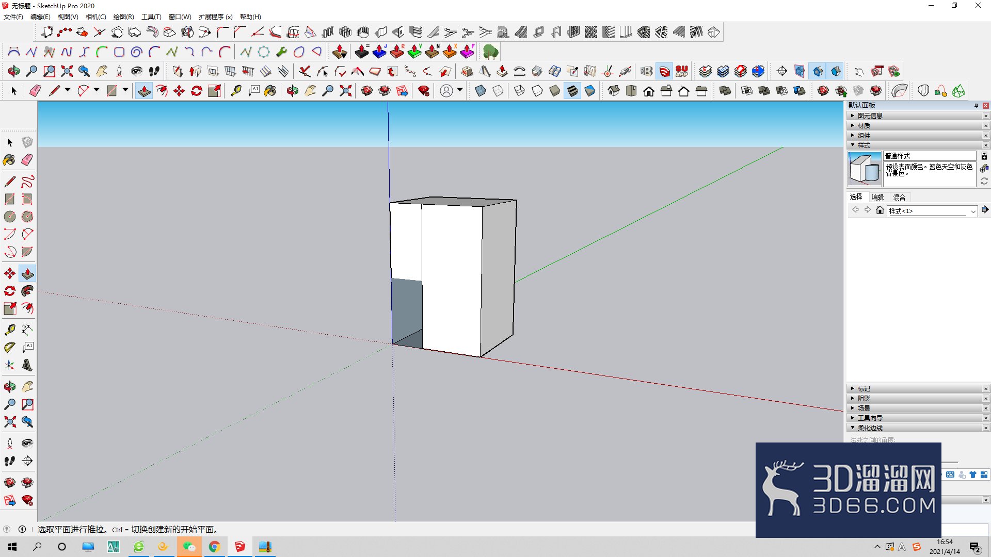The width and height of the screenshot is (991, 557).
Task: Switch to Iso view
Action: pyautogui.click(x=614, y=91)
